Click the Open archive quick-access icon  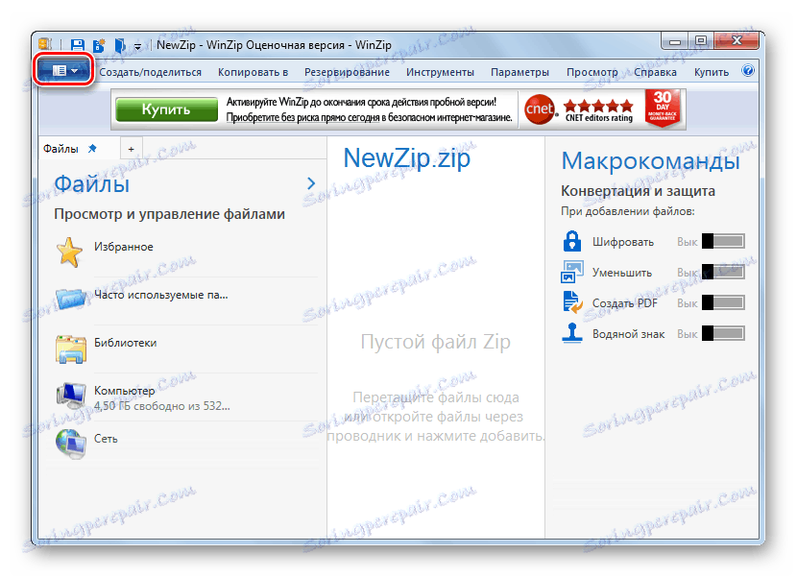click(x=119, y=45)
